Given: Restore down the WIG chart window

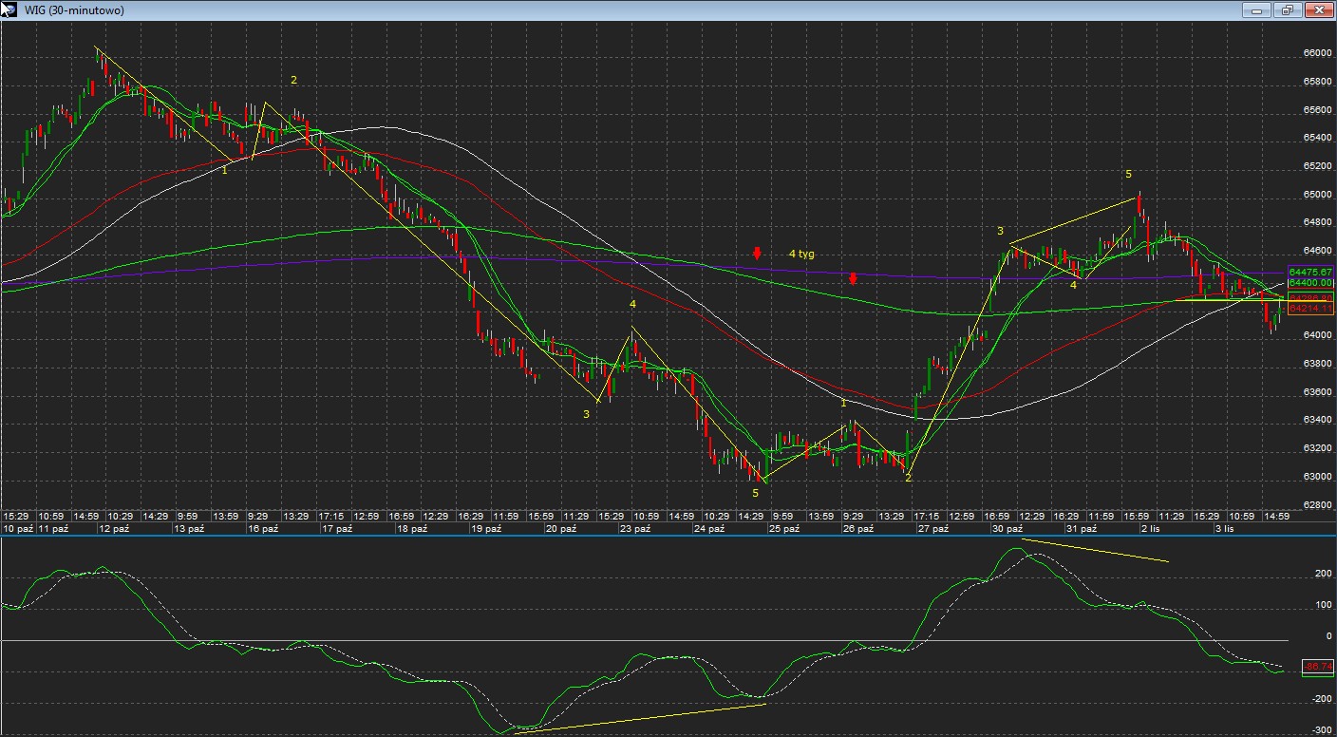Looking at the screenshot, I should coord(1288,9).
